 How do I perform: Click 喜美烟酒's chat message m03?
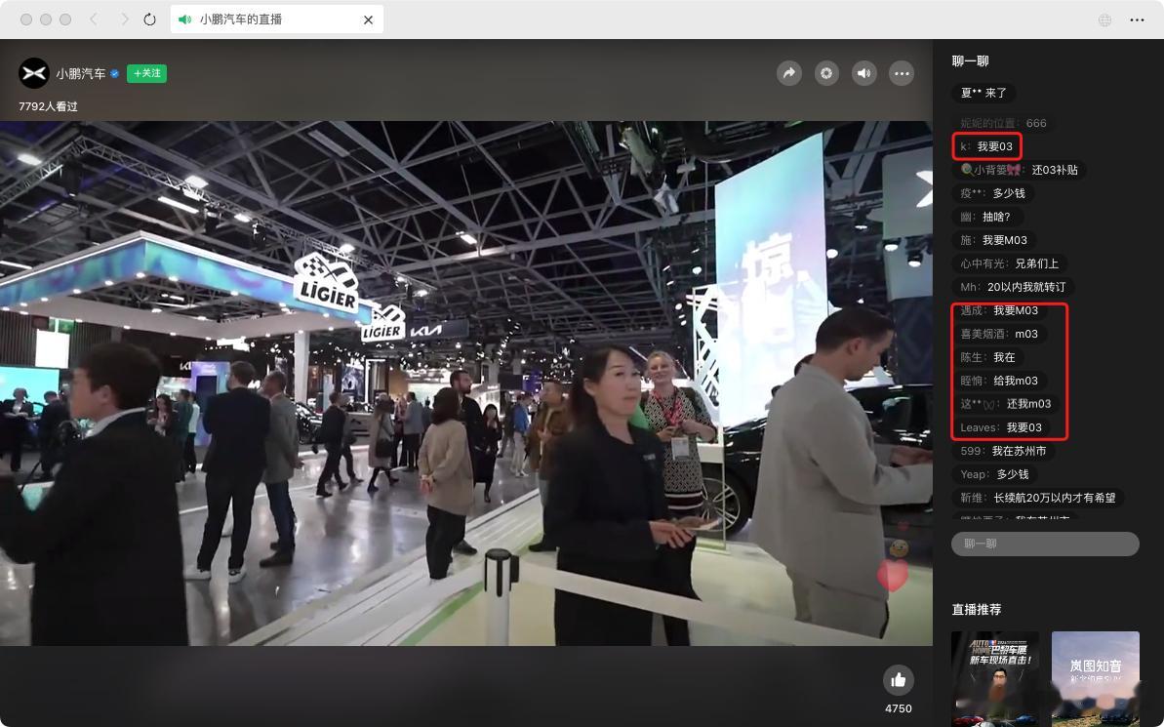coord(999,334)
